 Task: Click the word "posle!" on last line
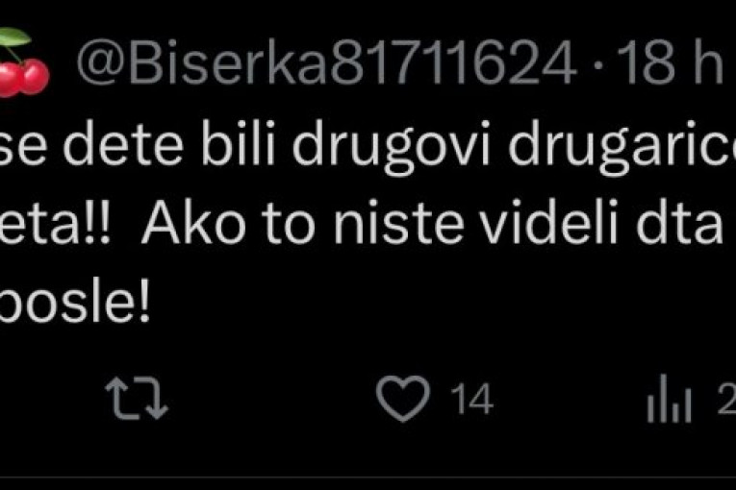click(74, 300)
